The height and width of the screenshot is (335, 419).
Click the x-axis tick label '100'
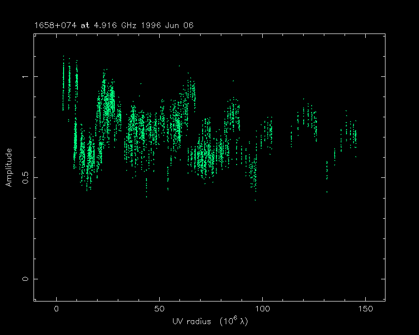[x=262, y=309]
